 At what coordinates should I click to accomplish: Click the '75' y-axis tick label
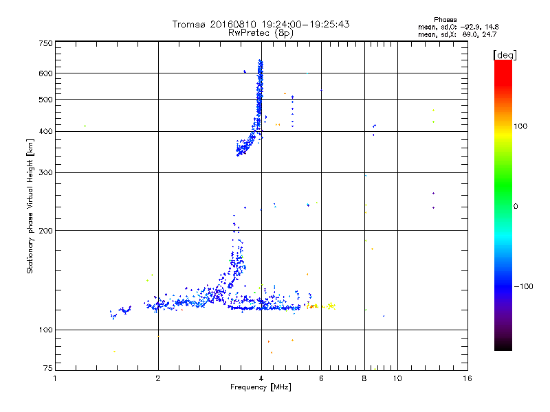(x=48, y=368)
